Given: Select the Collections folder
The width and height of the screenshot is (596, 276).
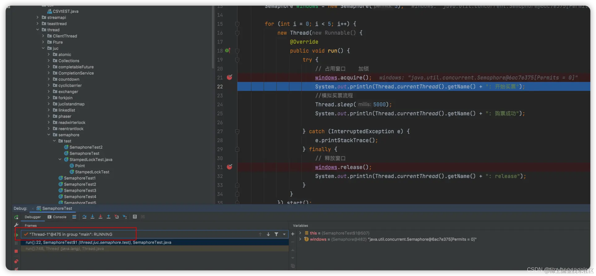Looking at the screenshot, I should (x=66, y=61).
